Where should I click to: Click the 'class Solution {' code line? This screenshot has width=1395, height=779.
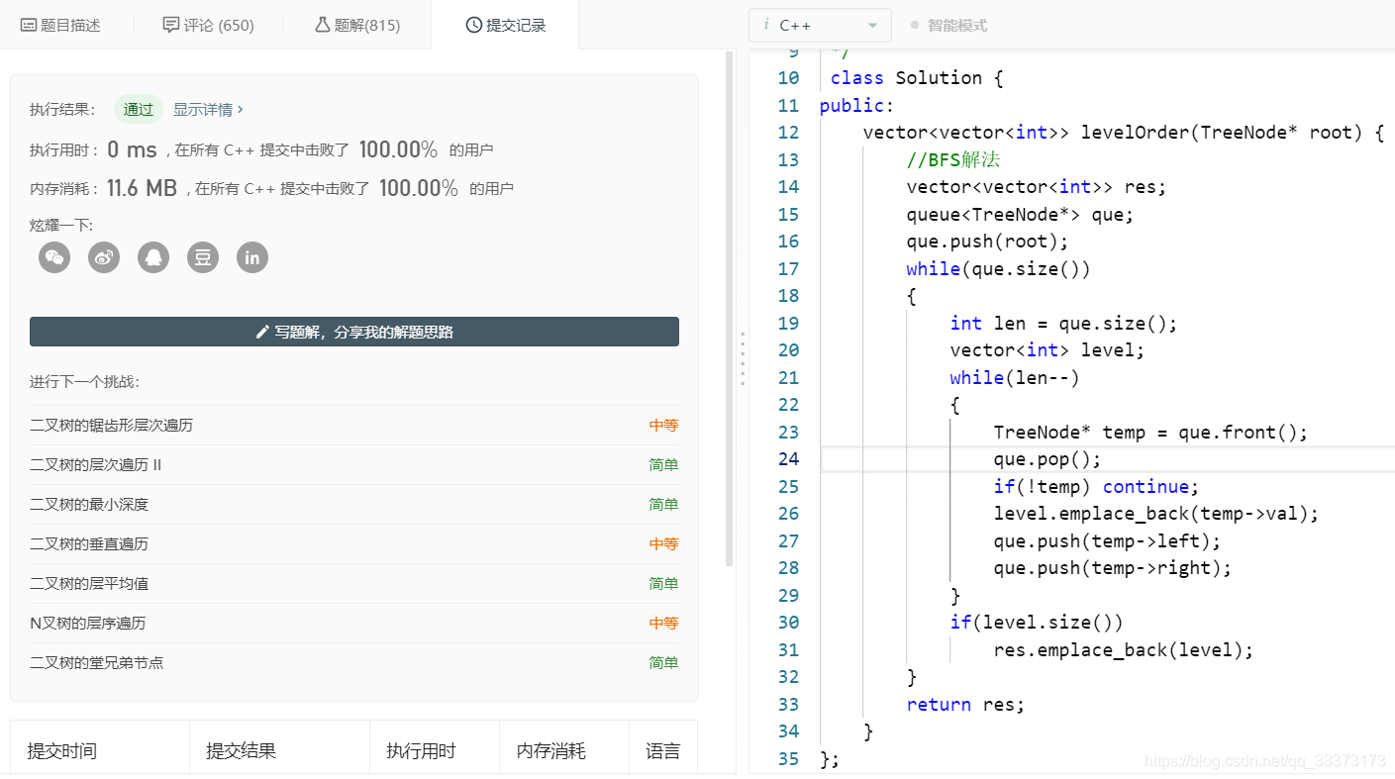[x=917, y=78]
